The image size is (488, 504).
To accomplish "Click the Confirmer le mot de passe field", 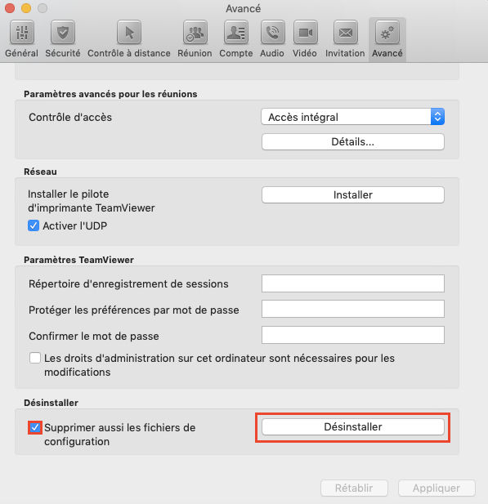I will (x=353, y=335).
